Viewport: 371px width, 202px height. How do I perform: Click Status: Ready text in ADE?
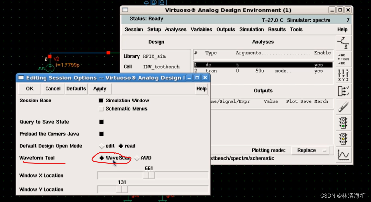tap(146, 19)
